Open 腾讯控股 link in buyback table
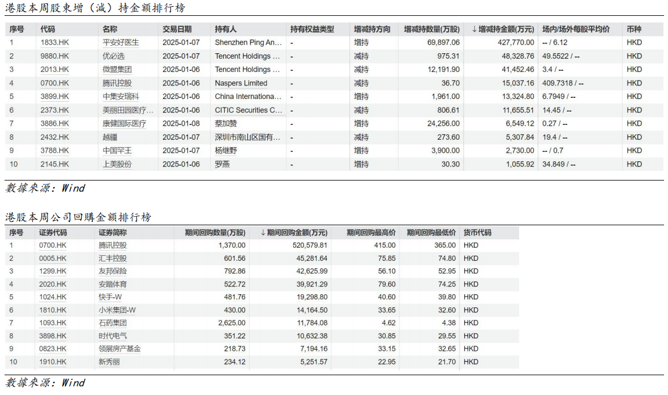This screenshot has height=395, width=668. (x=113, y=246)
